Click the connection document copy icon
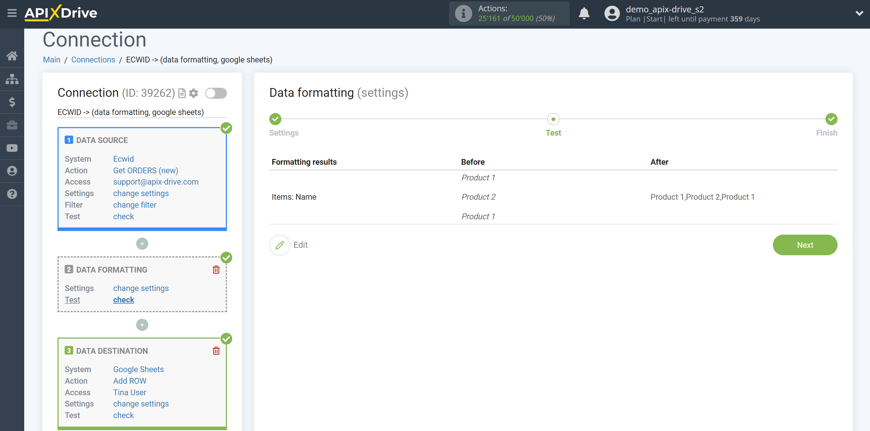The image size is (870, 431). point(182,93)
